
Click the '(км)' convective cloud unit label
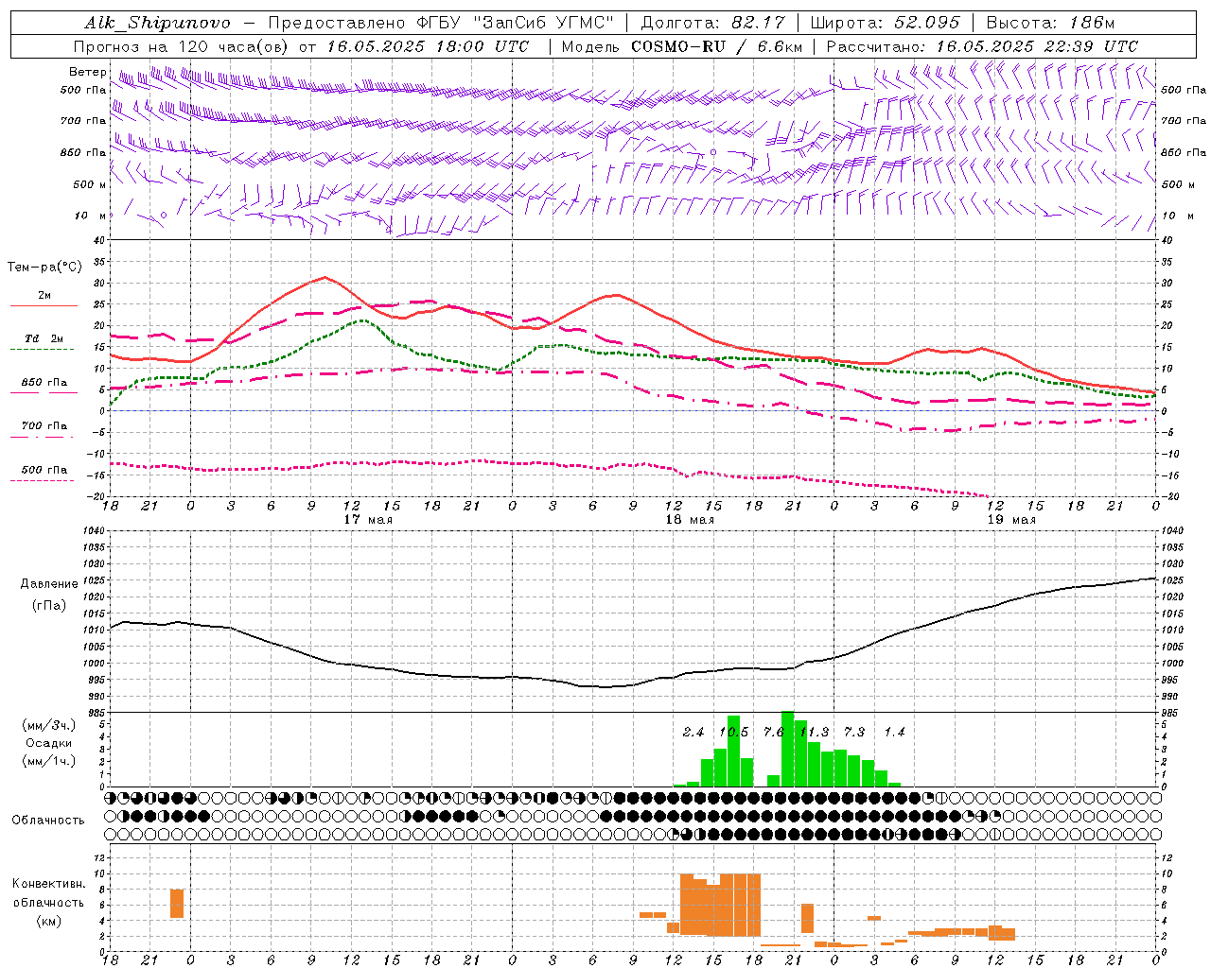[49, 921]
